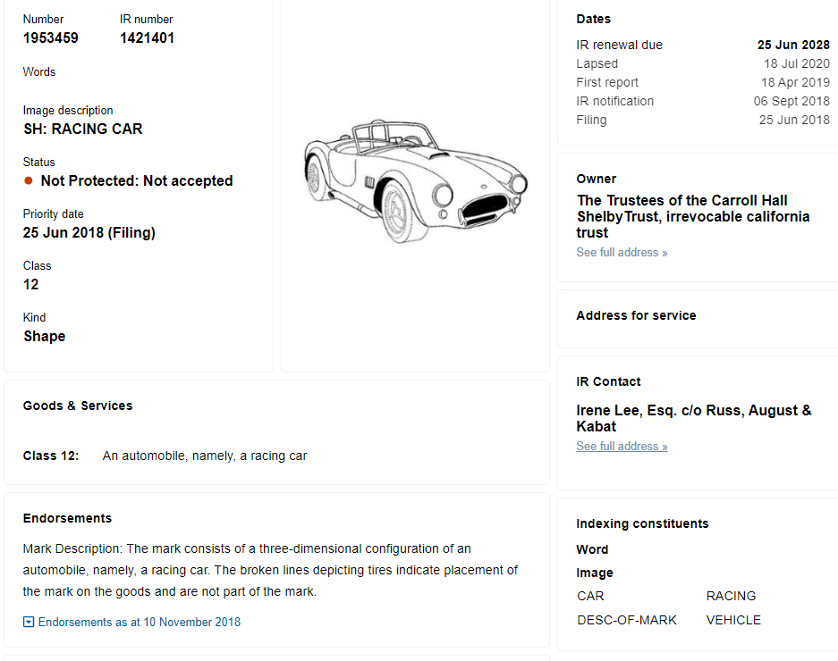
Task: Select IR number 1421401
Action: (x=147, y=38)
